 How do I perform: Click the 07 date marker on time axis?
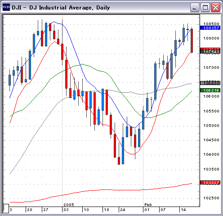[x=163, y=210]
